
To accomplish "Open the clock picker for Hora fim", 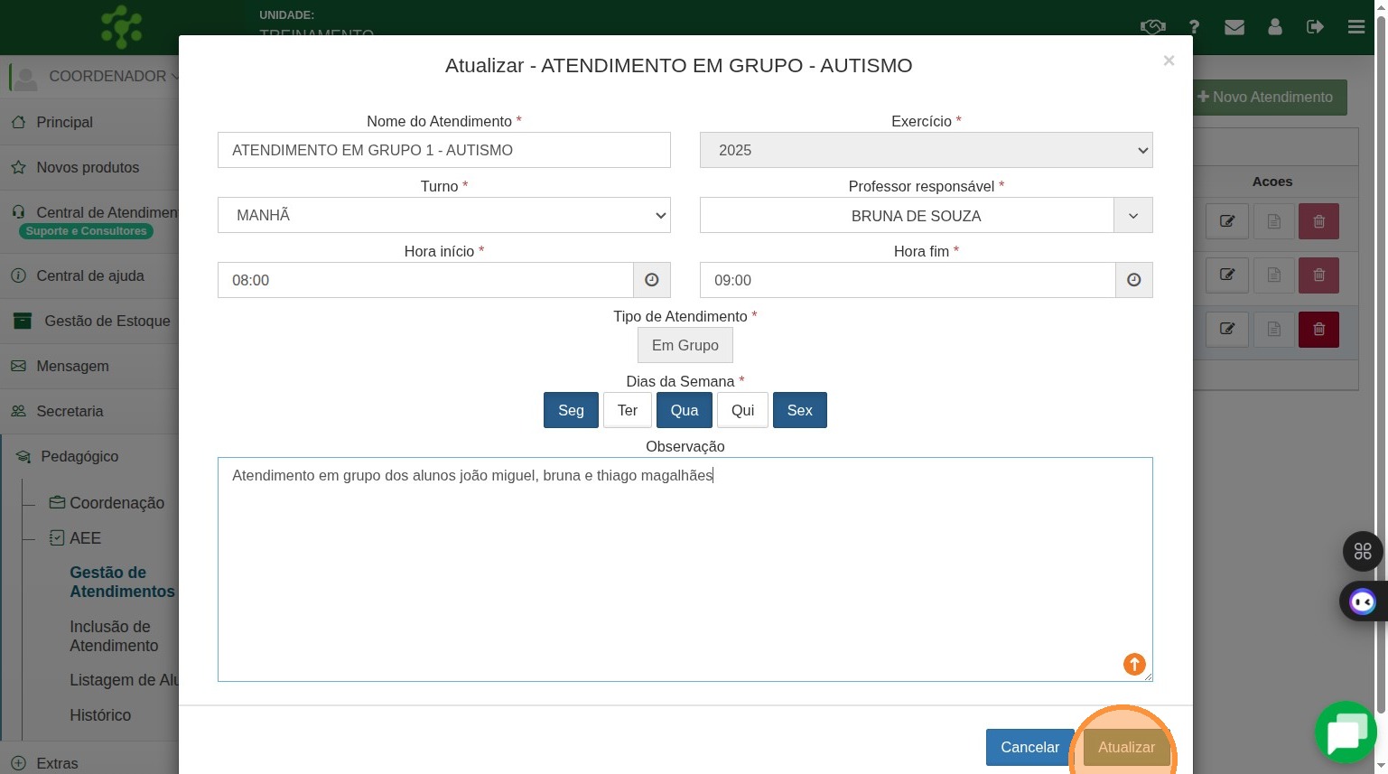I will (1134, 280).
